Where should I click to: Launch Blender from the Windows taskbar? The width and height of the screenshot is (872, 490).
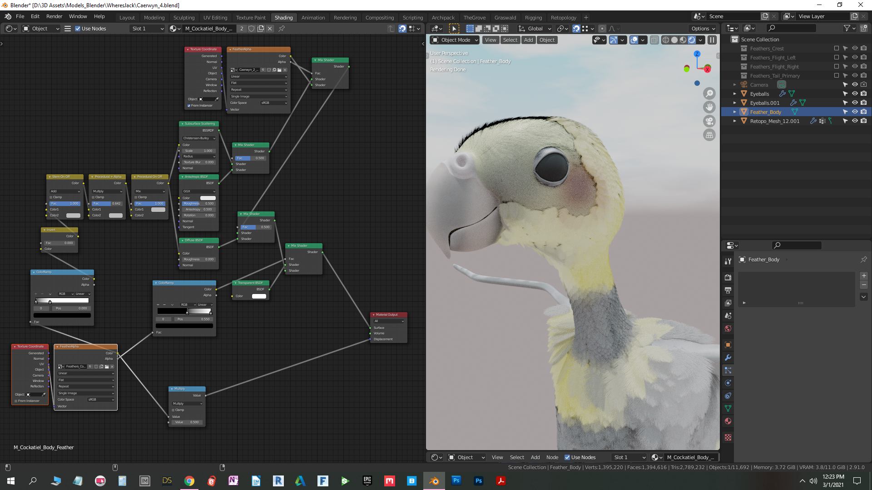(x=434, y=481)
